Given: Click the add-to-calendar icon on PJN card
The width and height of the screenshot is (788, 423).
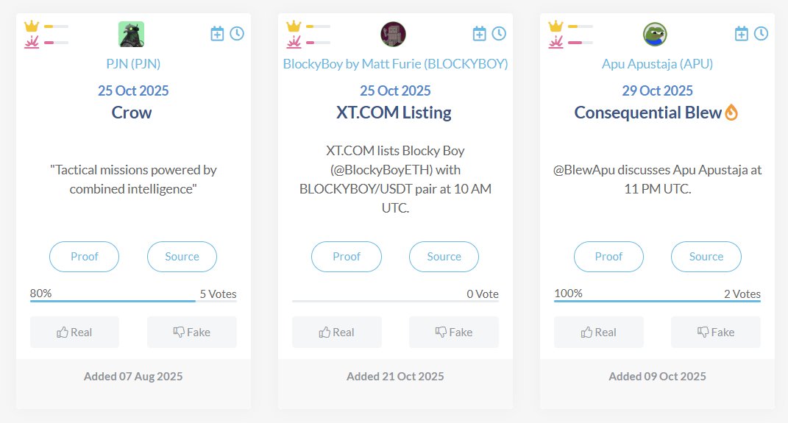Looking at the screenshot, I should (217, 34).
